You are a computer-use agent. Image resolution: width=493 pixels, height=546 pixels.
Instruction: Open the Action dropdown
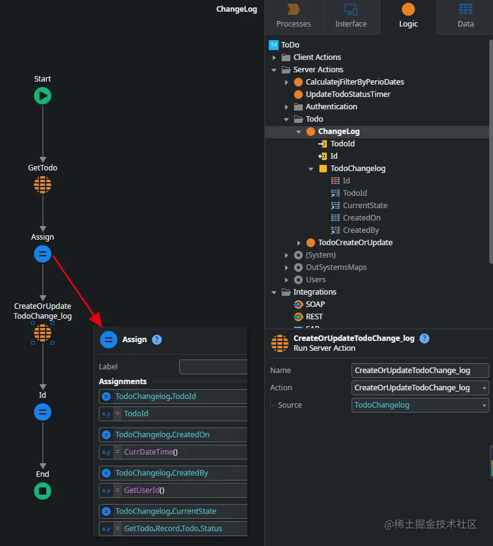tap(484, 388)
